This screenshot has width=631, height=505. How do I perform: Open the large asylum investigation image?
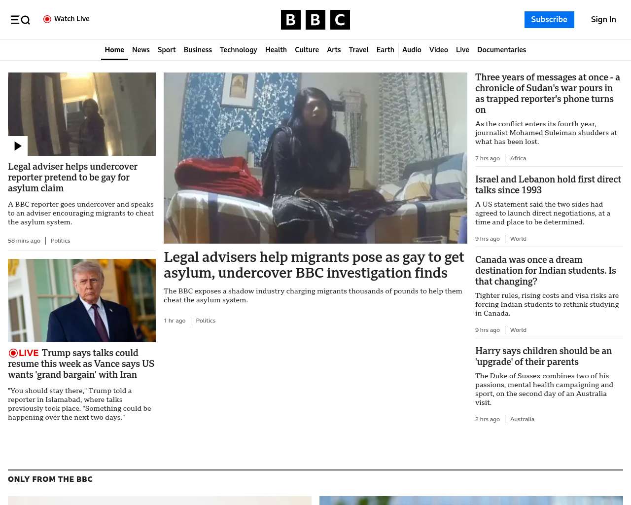pos(315,158)
